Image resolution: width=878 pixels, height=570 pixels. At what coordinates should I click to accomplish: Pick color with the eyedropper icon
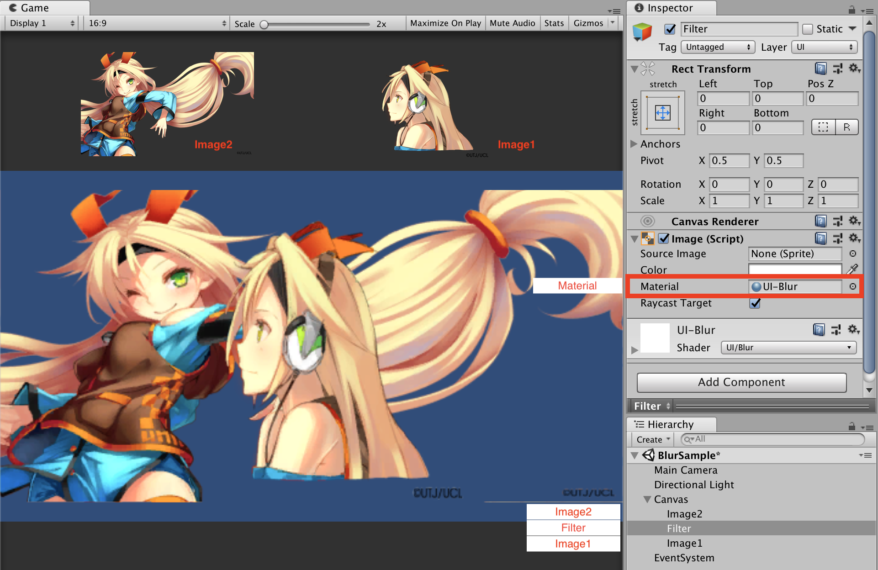tap(852, 269)
